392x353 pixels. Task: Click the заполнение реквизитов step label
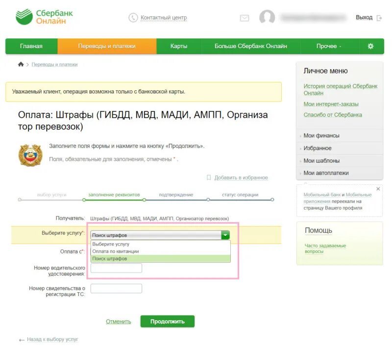[114, 195]
